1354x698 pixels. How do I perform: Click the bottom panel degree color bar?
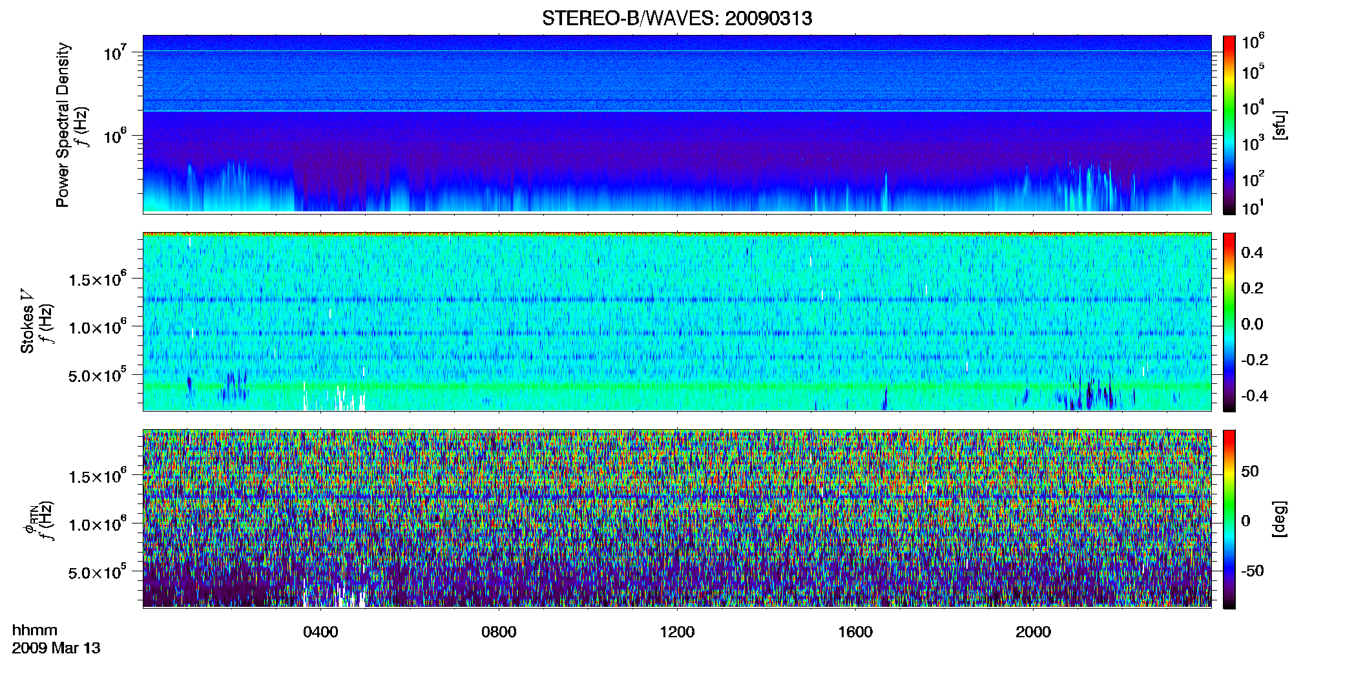[1229, 519]
